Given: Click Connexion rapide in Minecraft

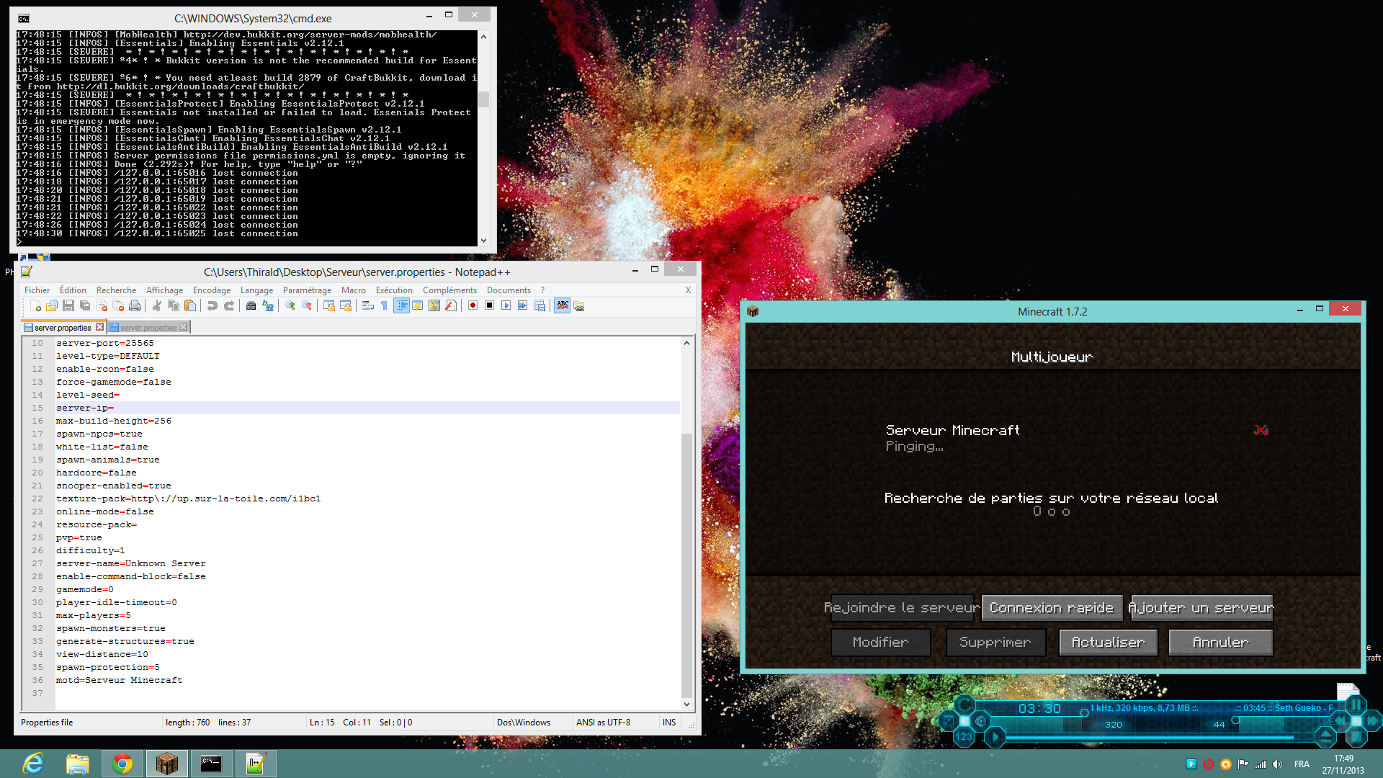Looking at the screenshot, I should (1052, 608).
